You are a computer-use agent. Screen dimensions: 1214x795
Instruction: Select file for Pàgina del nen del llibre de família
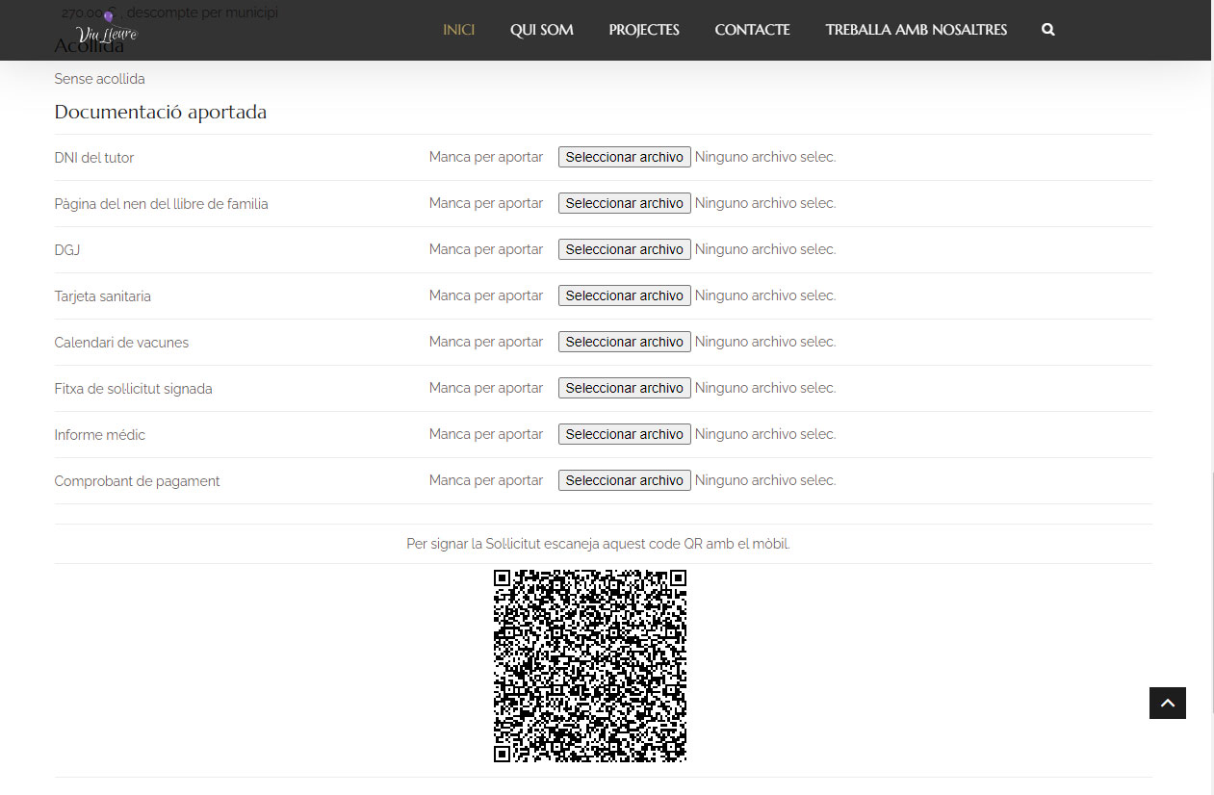pyautogui.click(x=625, y=203)
